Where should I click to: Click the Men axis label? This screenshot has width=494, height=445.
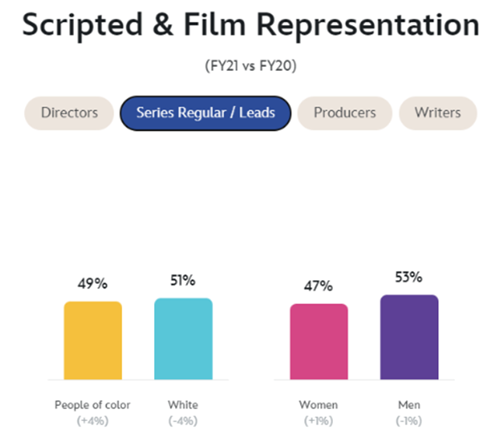[409, 405]
